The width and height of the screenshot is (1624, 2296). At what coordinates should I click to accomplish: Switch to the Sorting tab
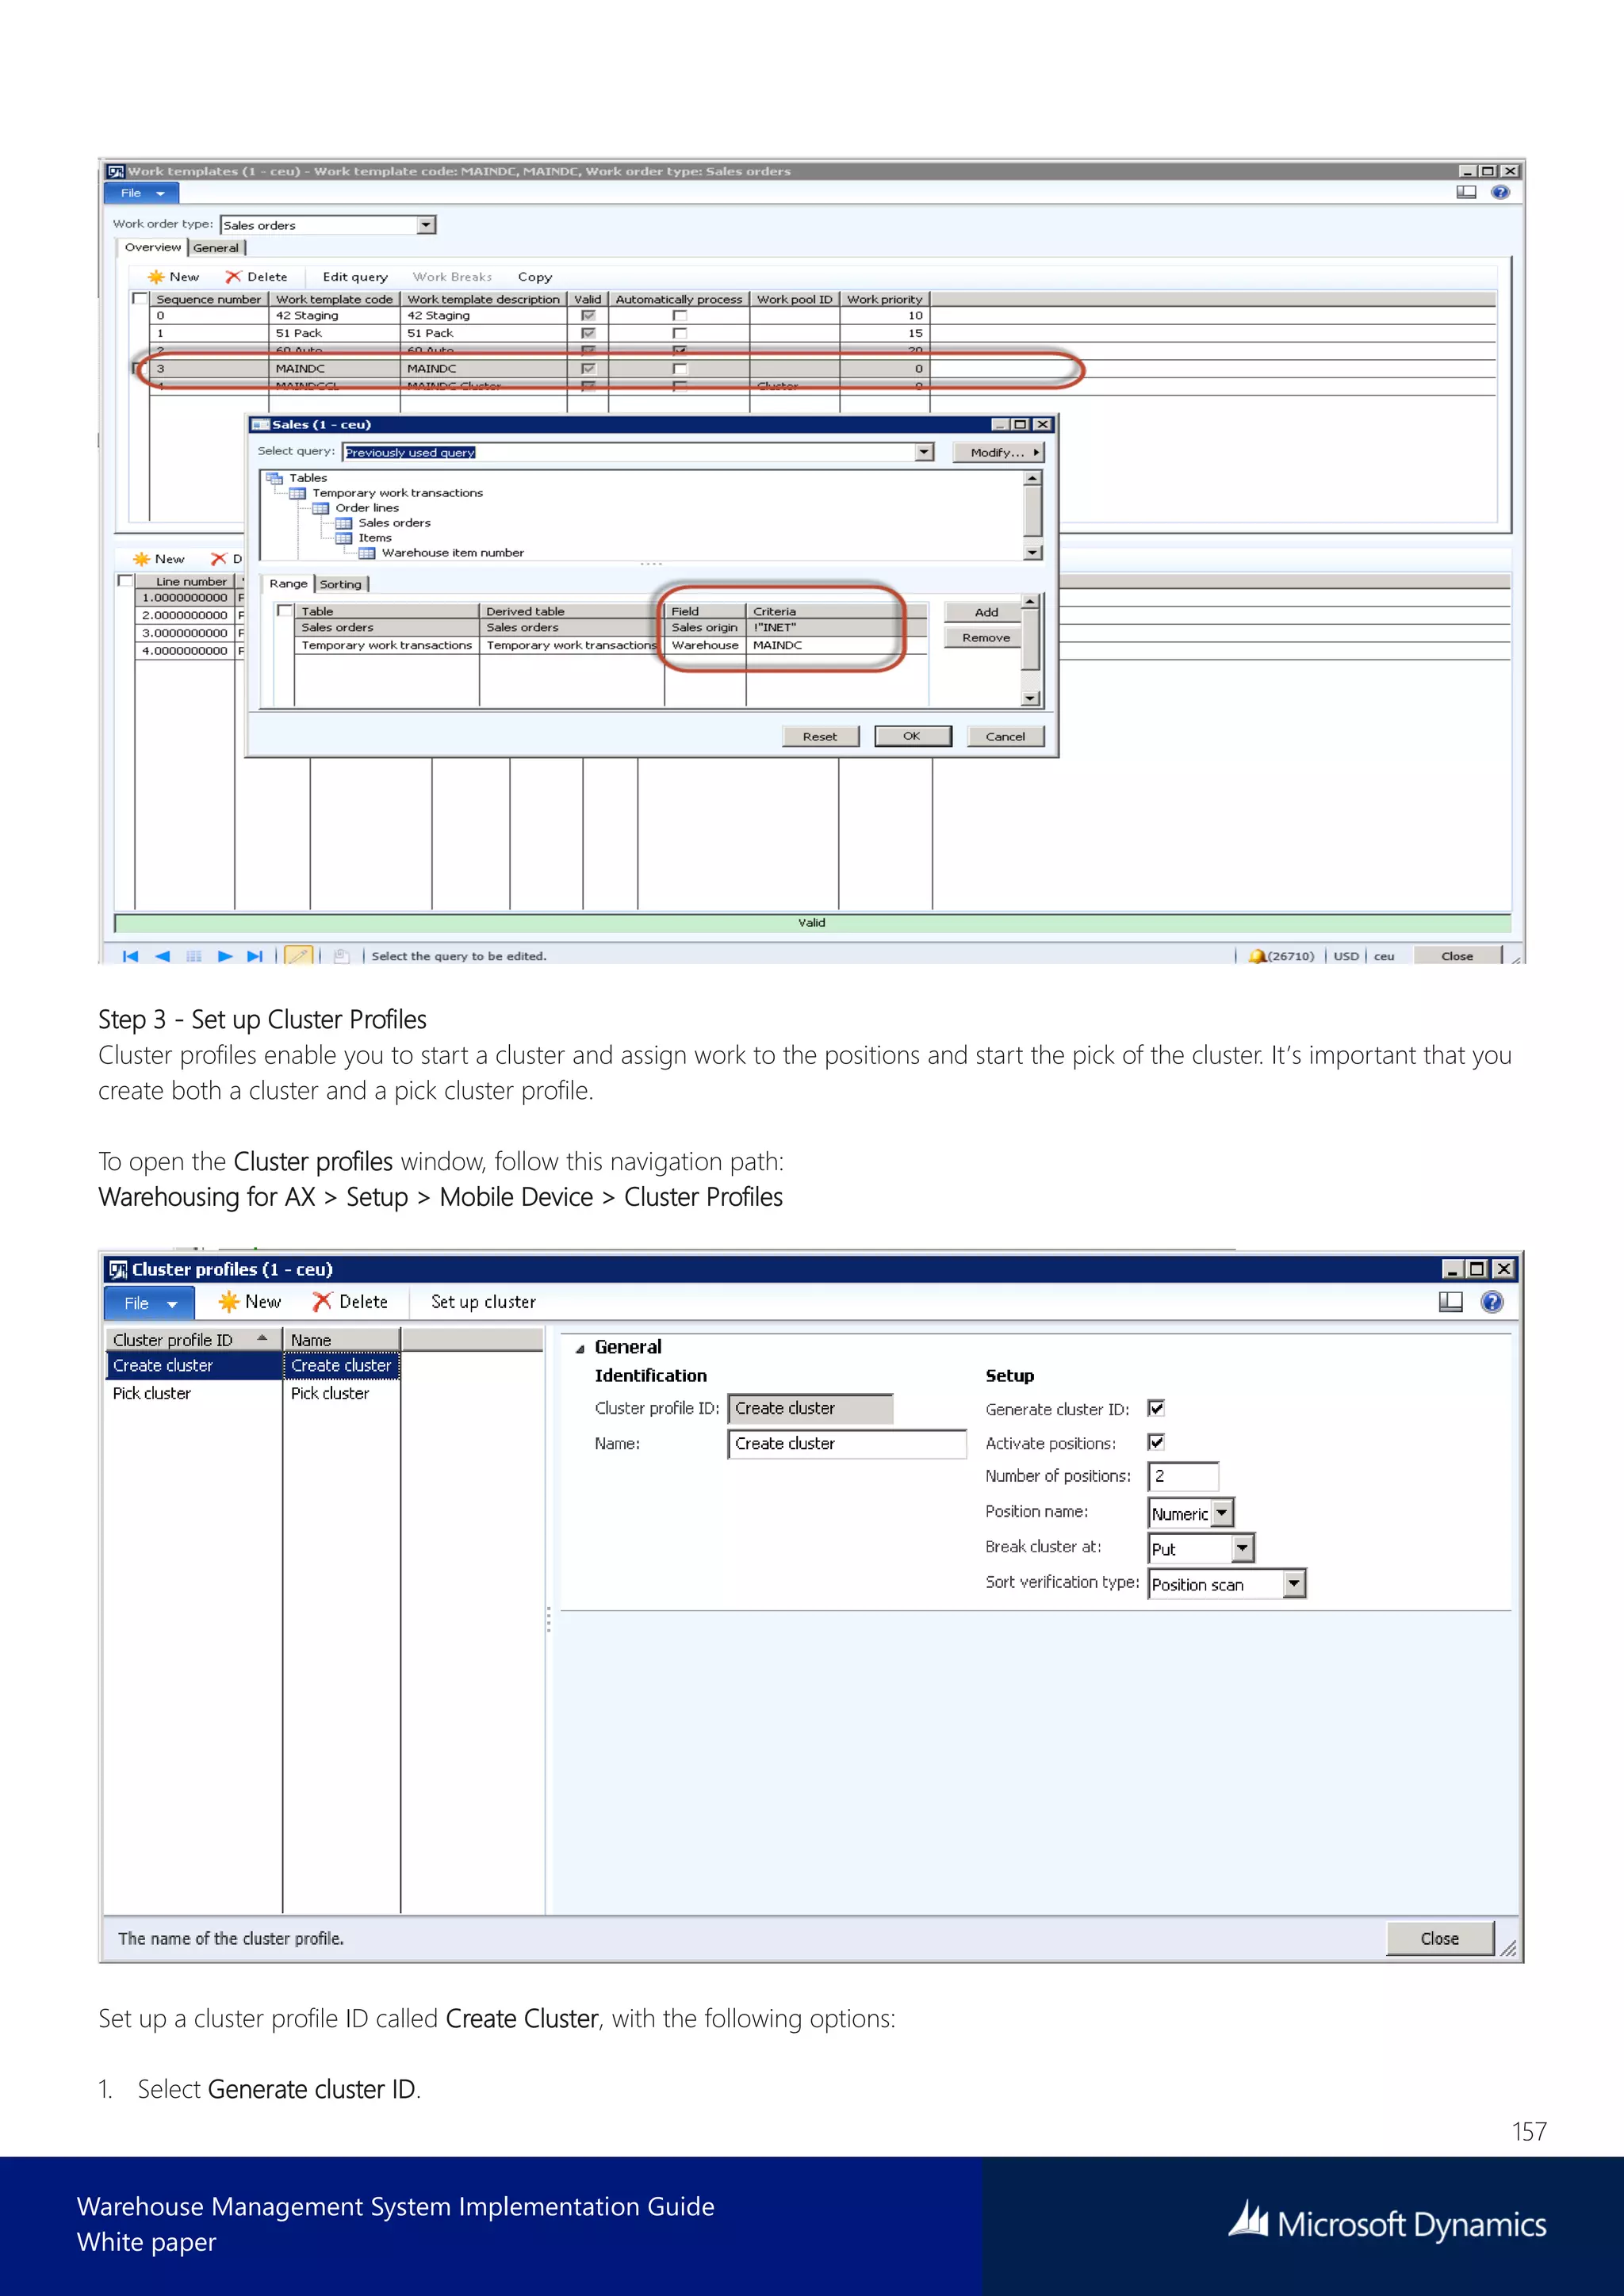click(341, 584)
